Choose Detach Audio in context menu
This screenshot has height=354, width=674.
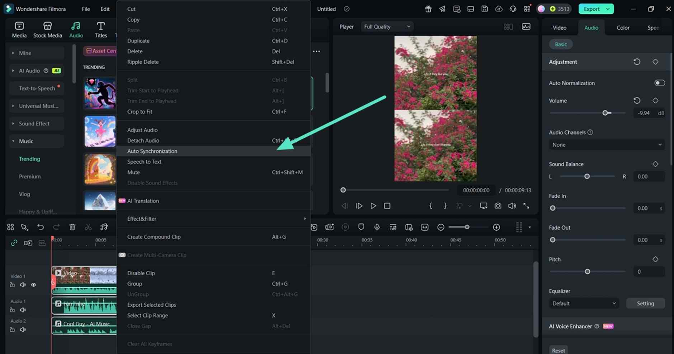(x=213, y=140)
